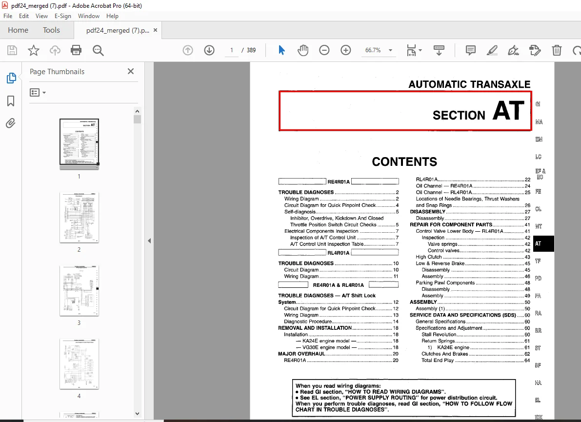Go to the previous page

pyautogui.click(x=188, y=50)
